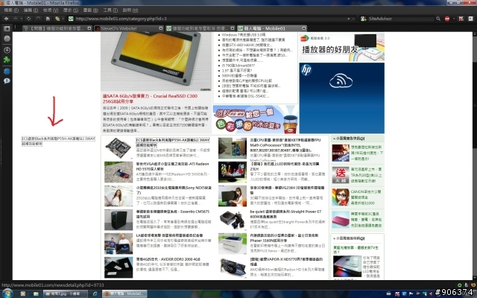Click the red toolbar icon after Adblock
Viewport: 477px width, 298px height.
point(461,19)
